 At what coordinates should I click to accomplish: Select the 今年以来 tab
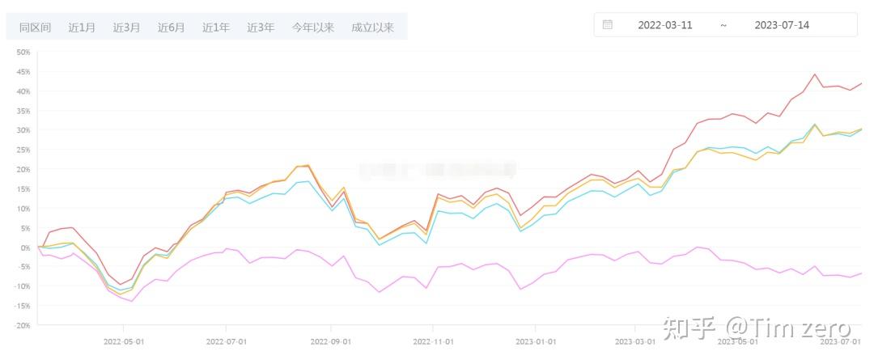313,28
